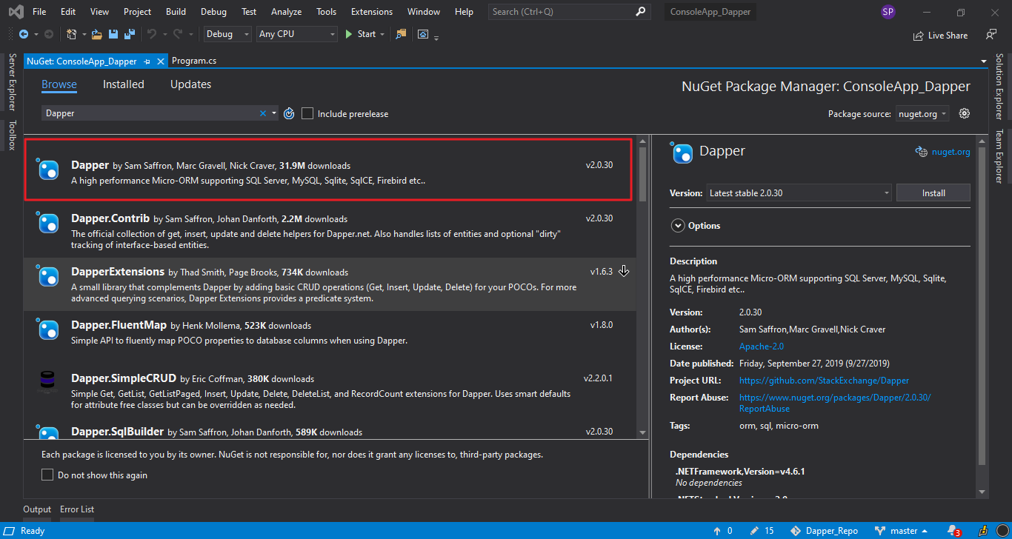
Task: Click the Open File toolbar icon
Action: [97, 34]
